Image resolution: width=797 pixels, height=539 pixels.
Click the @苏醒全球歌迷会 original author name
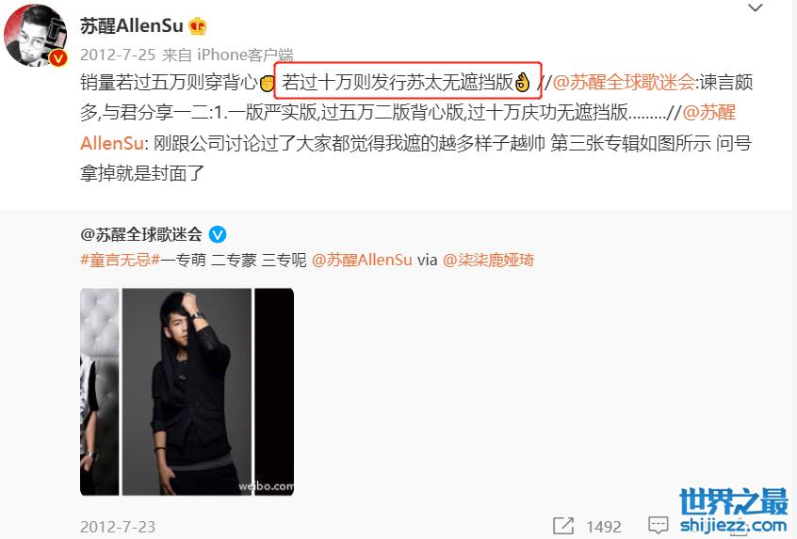140,234
